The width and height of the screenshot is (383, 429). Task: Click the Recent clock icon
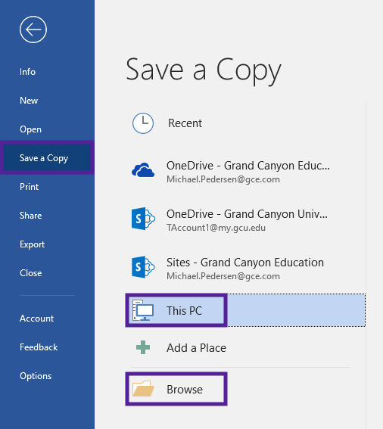[x=143, y=123]
